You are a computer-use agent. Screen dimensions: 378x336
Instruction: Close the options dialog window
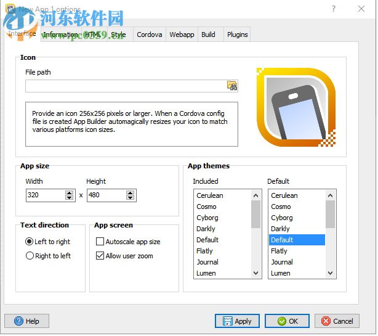361,9
